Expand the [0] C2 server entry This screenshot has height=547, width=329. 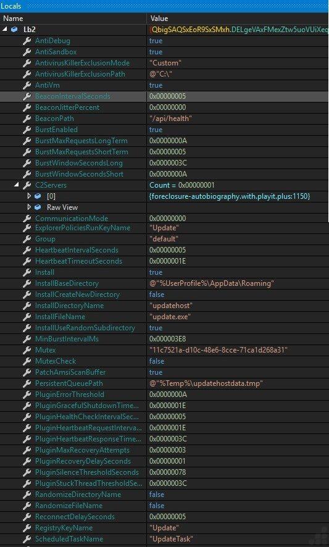pos(29,196)
